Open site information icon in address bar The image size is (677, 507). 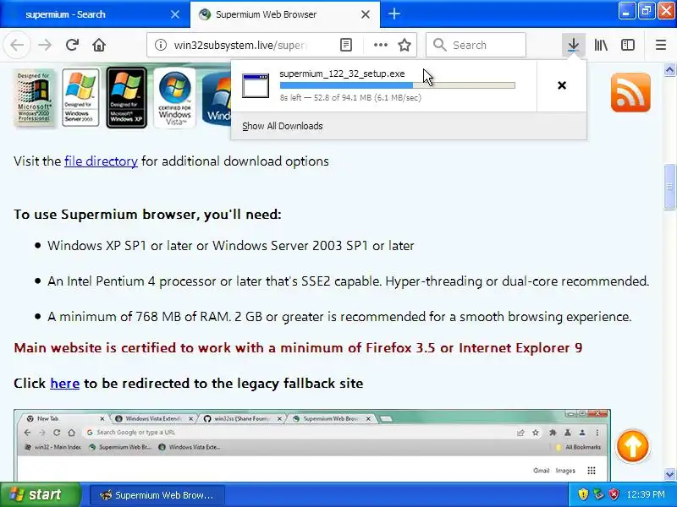[161, 45]
